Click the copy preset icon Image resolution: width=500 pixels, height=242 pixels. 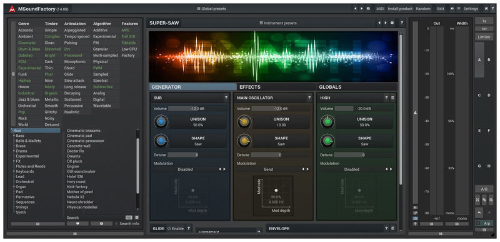click(484, 200)
